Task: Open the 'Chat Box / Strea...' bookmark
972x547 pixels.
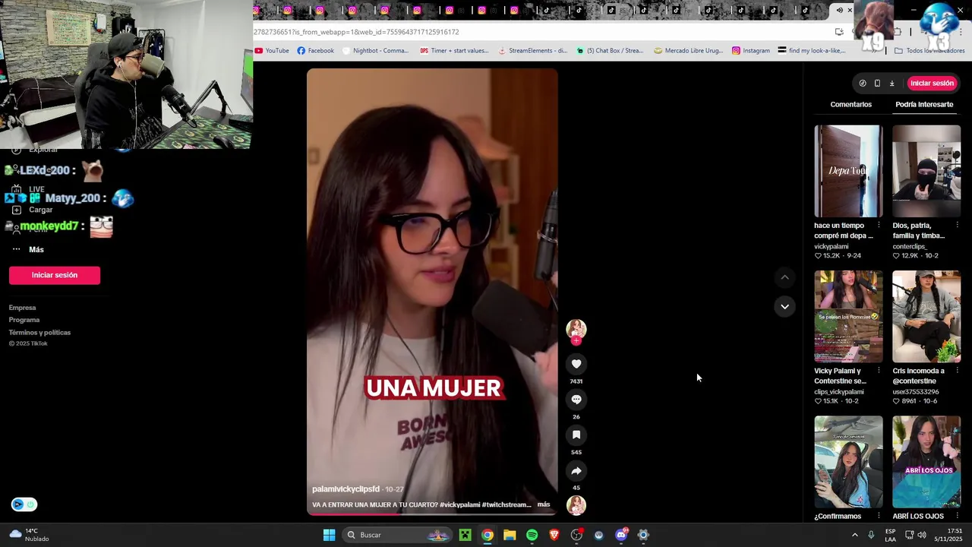Action: [610, 51]
